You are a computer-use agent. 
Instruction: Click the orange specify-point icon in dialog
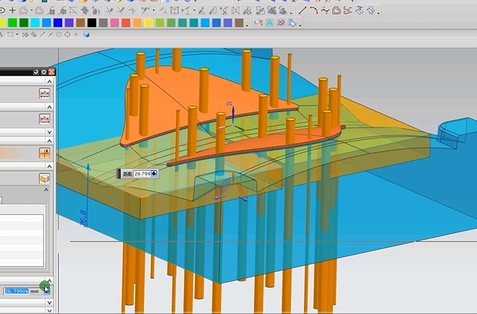click(45, 153)
